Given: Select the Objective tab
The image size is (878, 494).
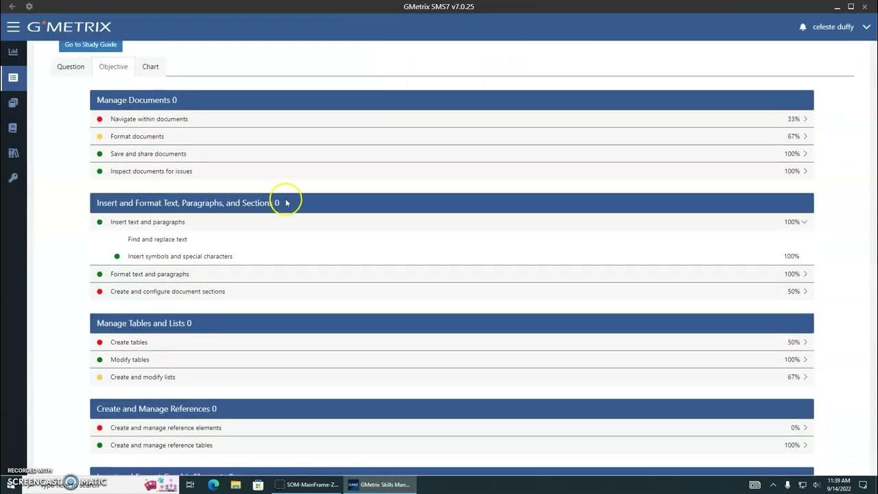Looking at the screenshot, I should [113, 67].
